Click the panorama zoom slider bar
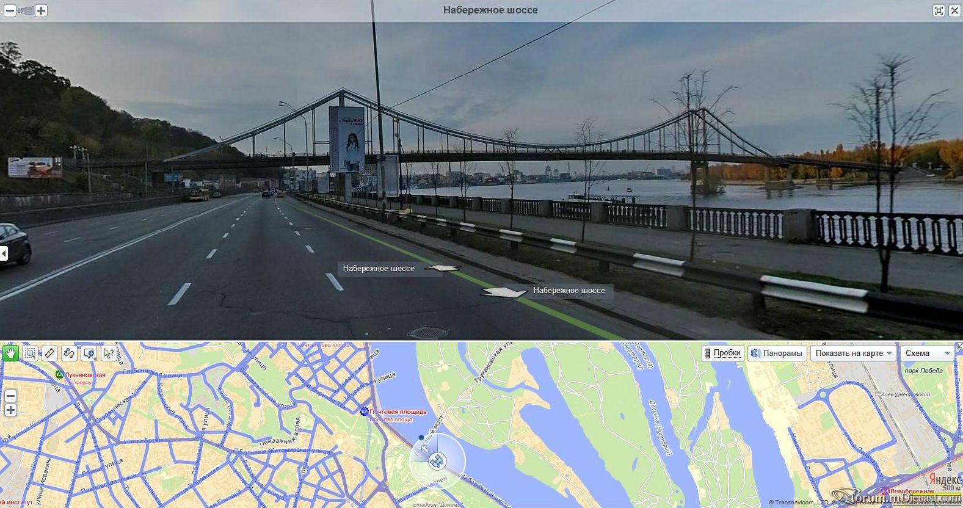963x508 pixels. [26, 10]
